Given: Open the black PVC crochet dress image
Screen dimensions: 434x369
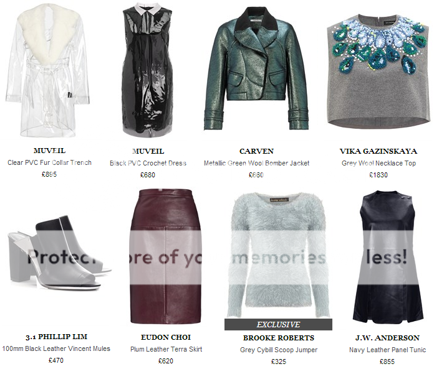Looking at the screenshot, I should coord(148,70).
